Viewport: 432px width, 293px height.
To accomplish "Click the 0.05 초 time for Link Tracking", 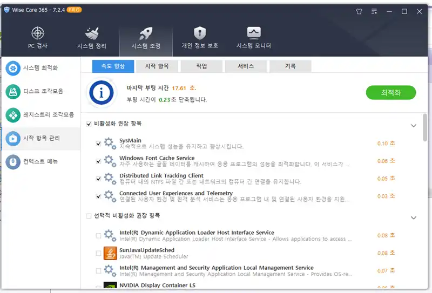I will pos(386,179).
